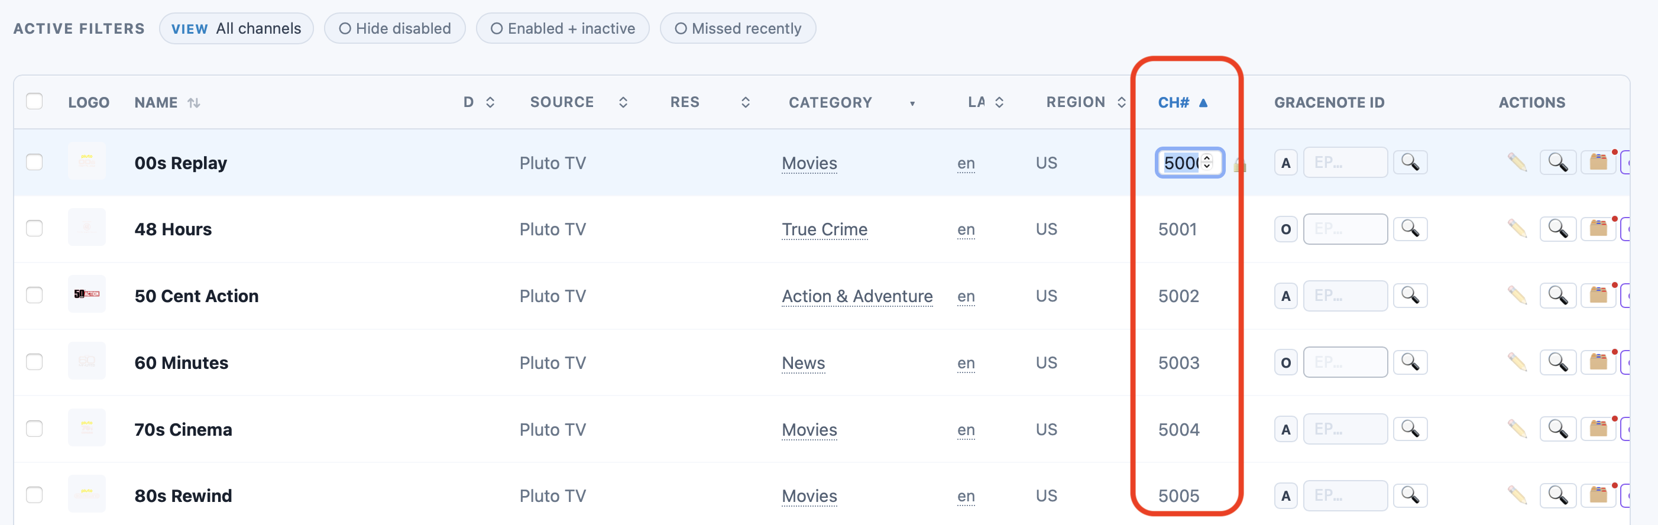
Task: Open the Actions magnifier for 48 Hours
Action: pyautogui.click(x=1557, y=229)
